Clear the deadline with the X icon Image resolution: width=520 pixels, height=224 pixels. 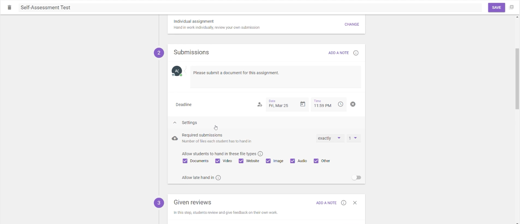click(x=353, y=104)
